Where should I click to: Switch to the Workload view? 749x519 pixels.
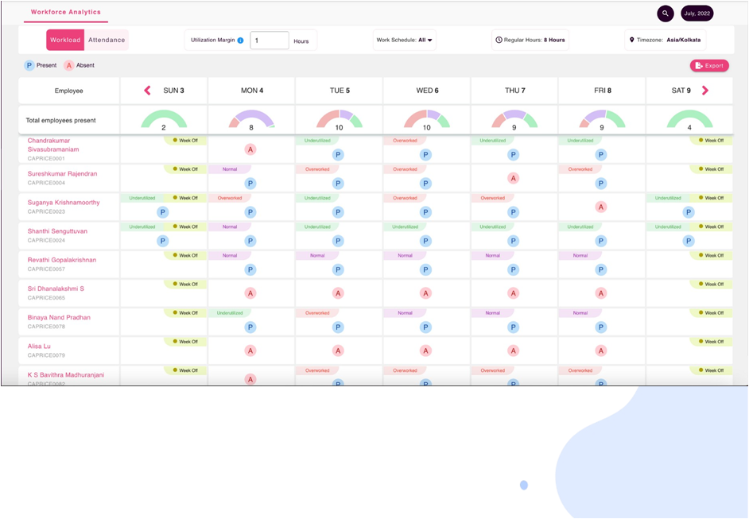[65, 41]
